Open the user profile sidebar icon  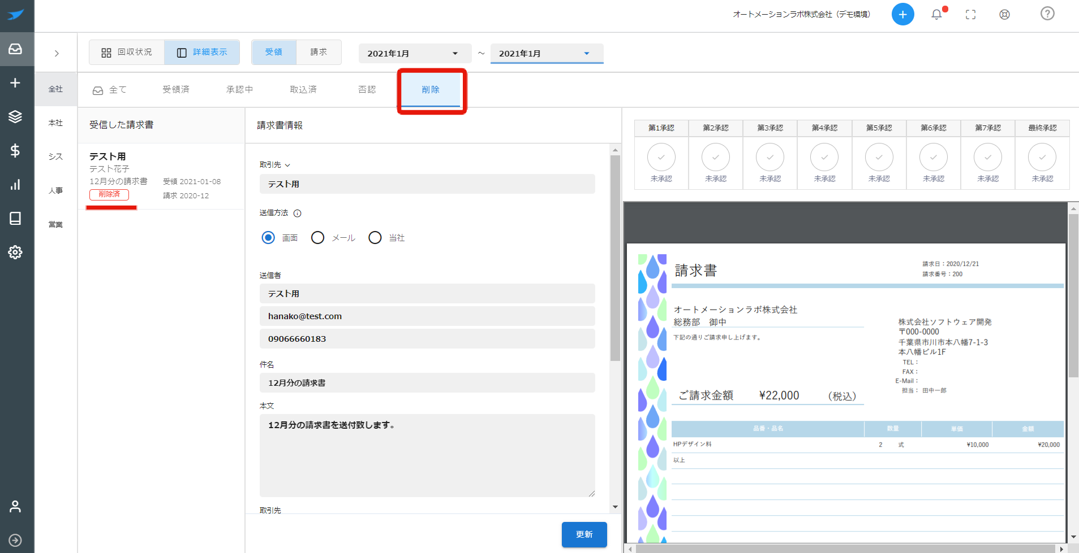click(15, 507)
